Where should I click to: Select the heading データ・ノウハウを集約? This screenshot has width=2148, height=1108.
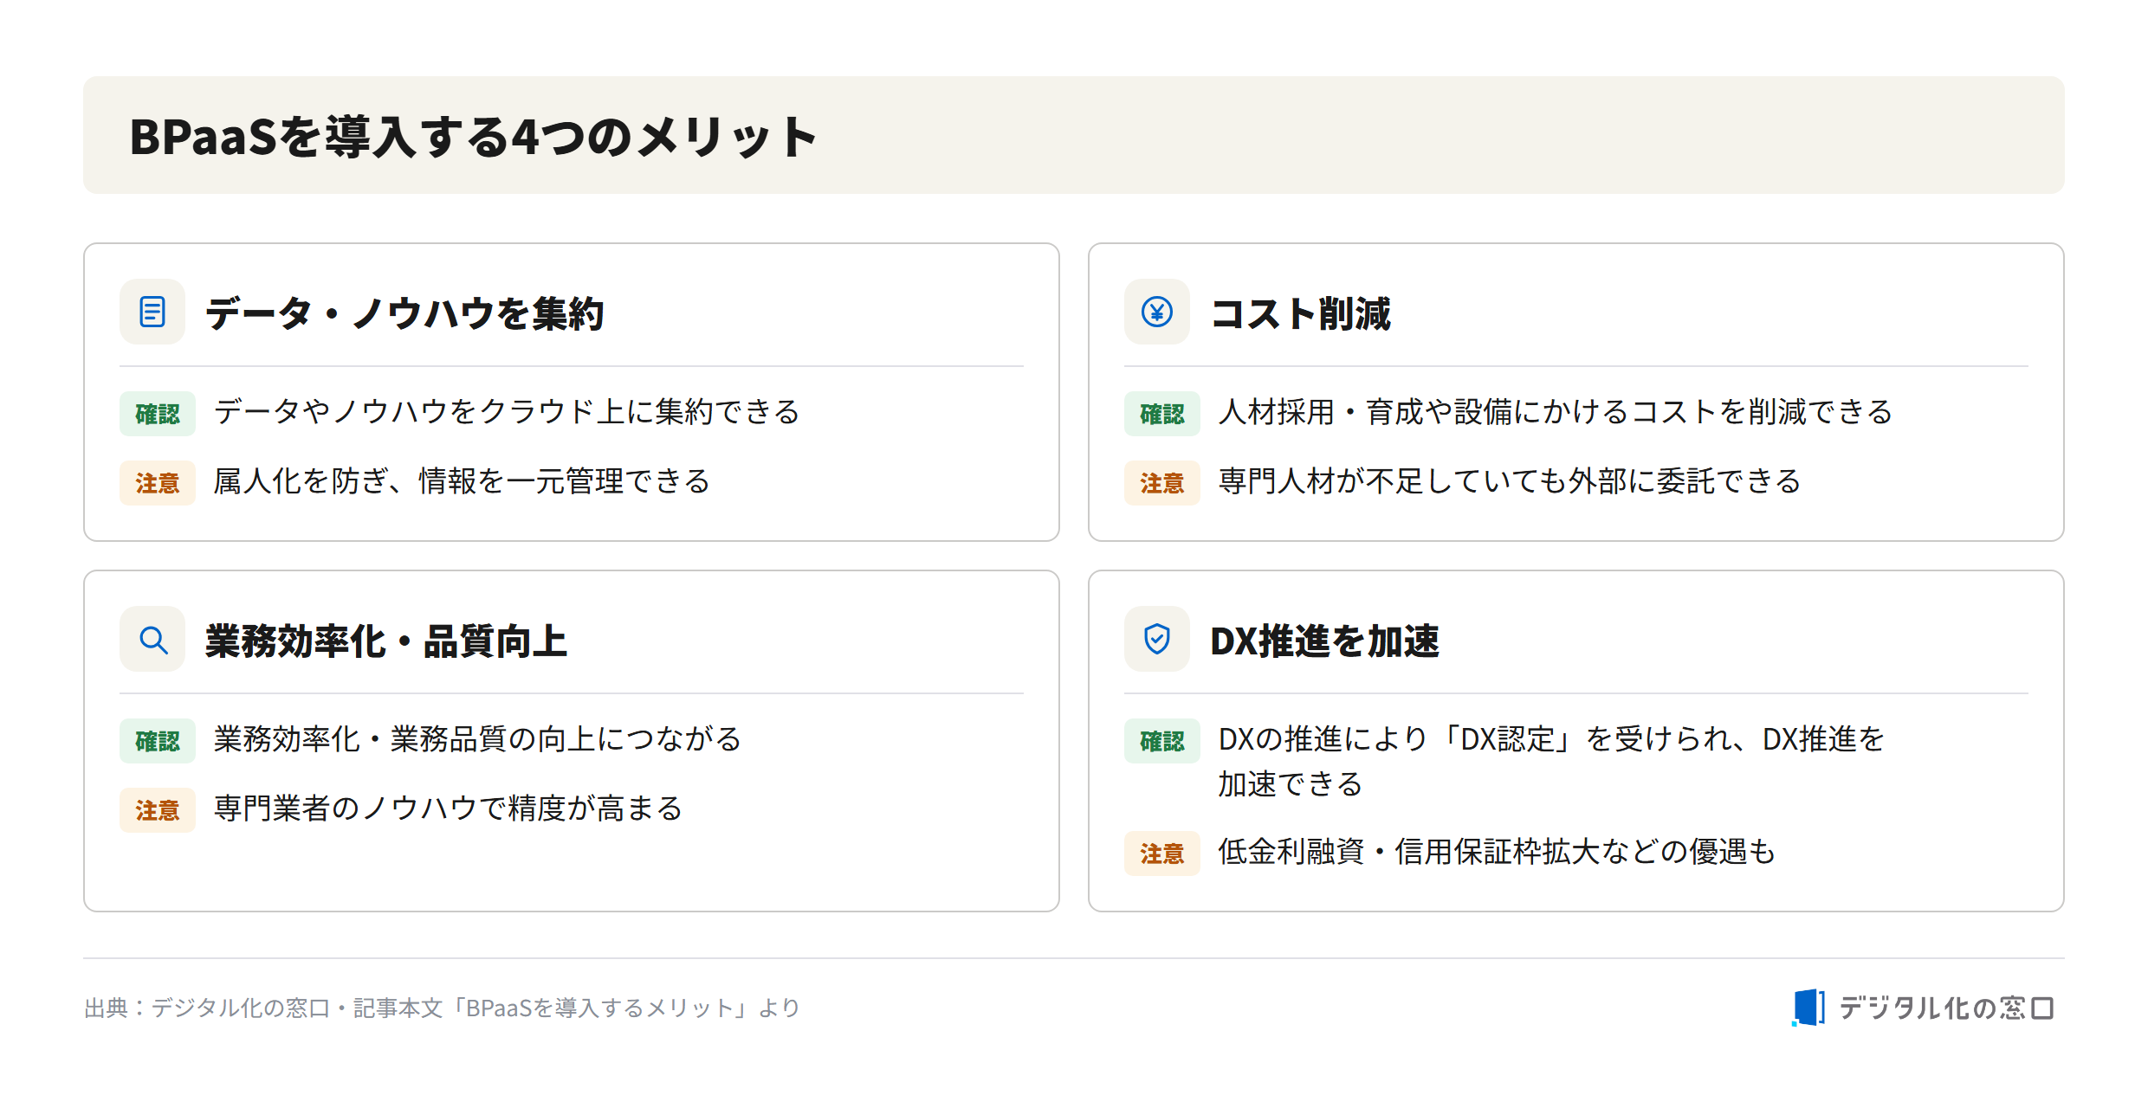tap(404, 313)
